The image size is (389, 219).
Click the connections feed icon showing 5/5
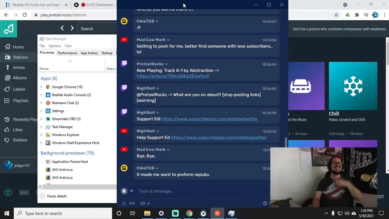click(x=124, y=203)
